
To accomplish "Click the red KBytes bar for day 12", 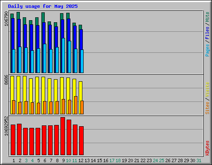I will click(81, 141).
